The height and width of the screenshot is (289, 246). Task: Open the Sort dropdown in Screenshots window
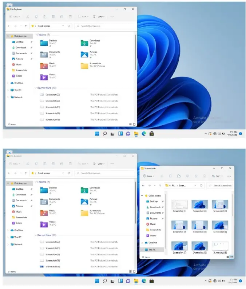coord(217,176)
